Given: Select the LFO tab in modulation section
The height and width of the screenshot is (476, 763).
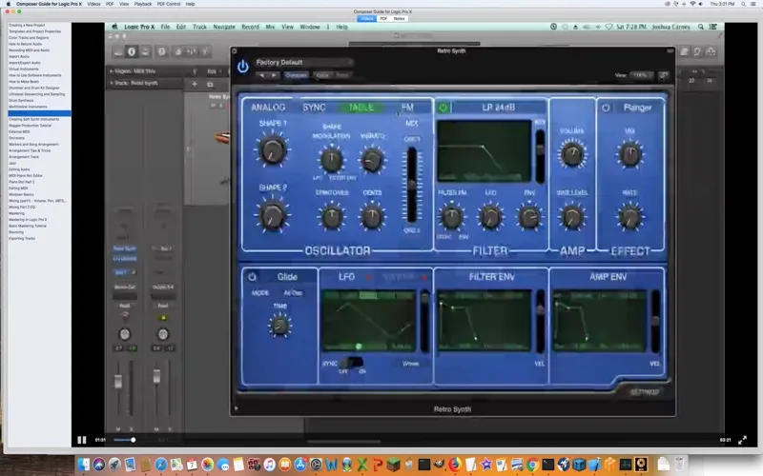Looking at the screenshot, I should (346, 277).
